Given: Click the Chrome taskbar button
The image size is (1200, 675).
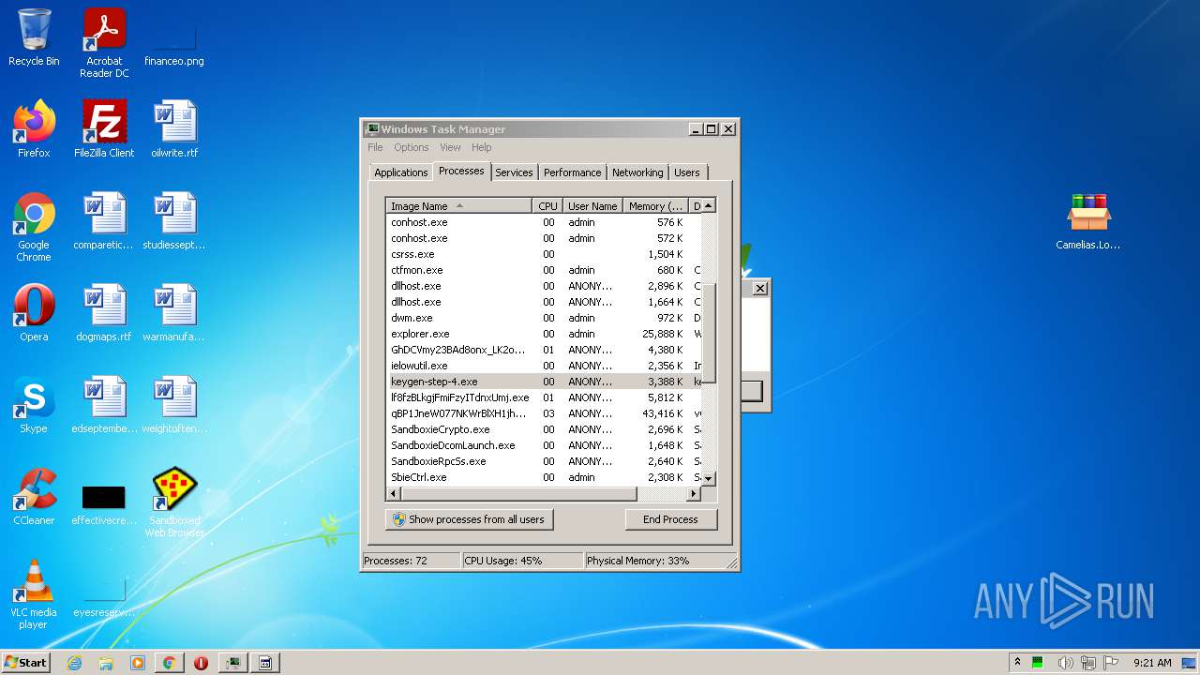Looking at the screenshot, I should click(x=169, y=663).
